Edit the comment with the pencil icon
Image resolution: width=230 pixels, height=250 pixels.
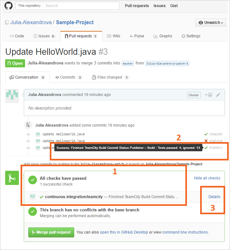click(218, 95)
